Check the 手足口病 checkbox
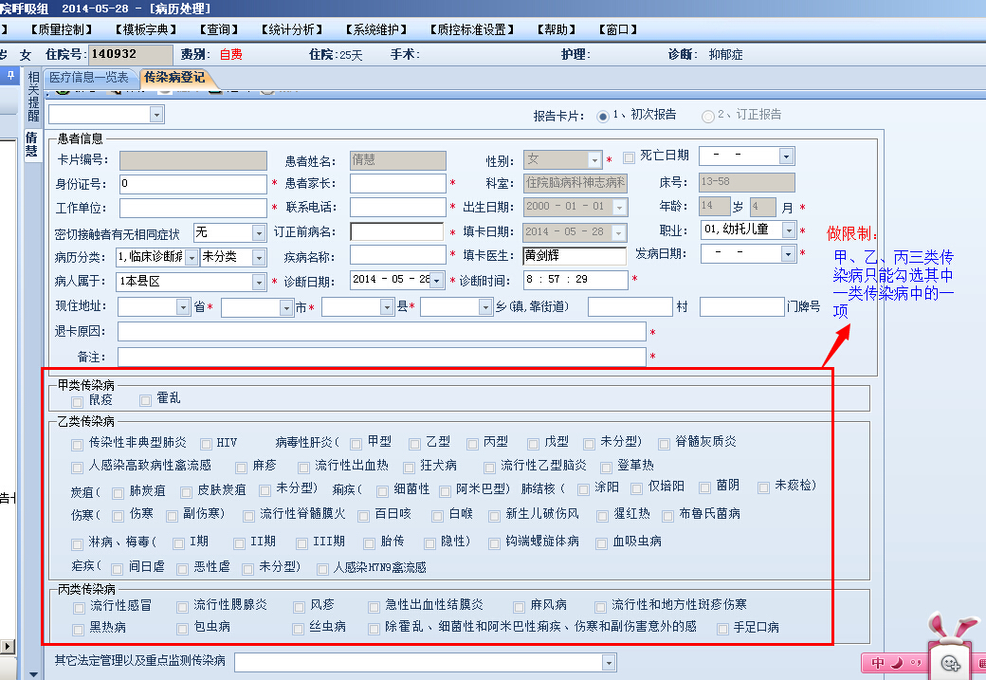 (x=722, y=629)
